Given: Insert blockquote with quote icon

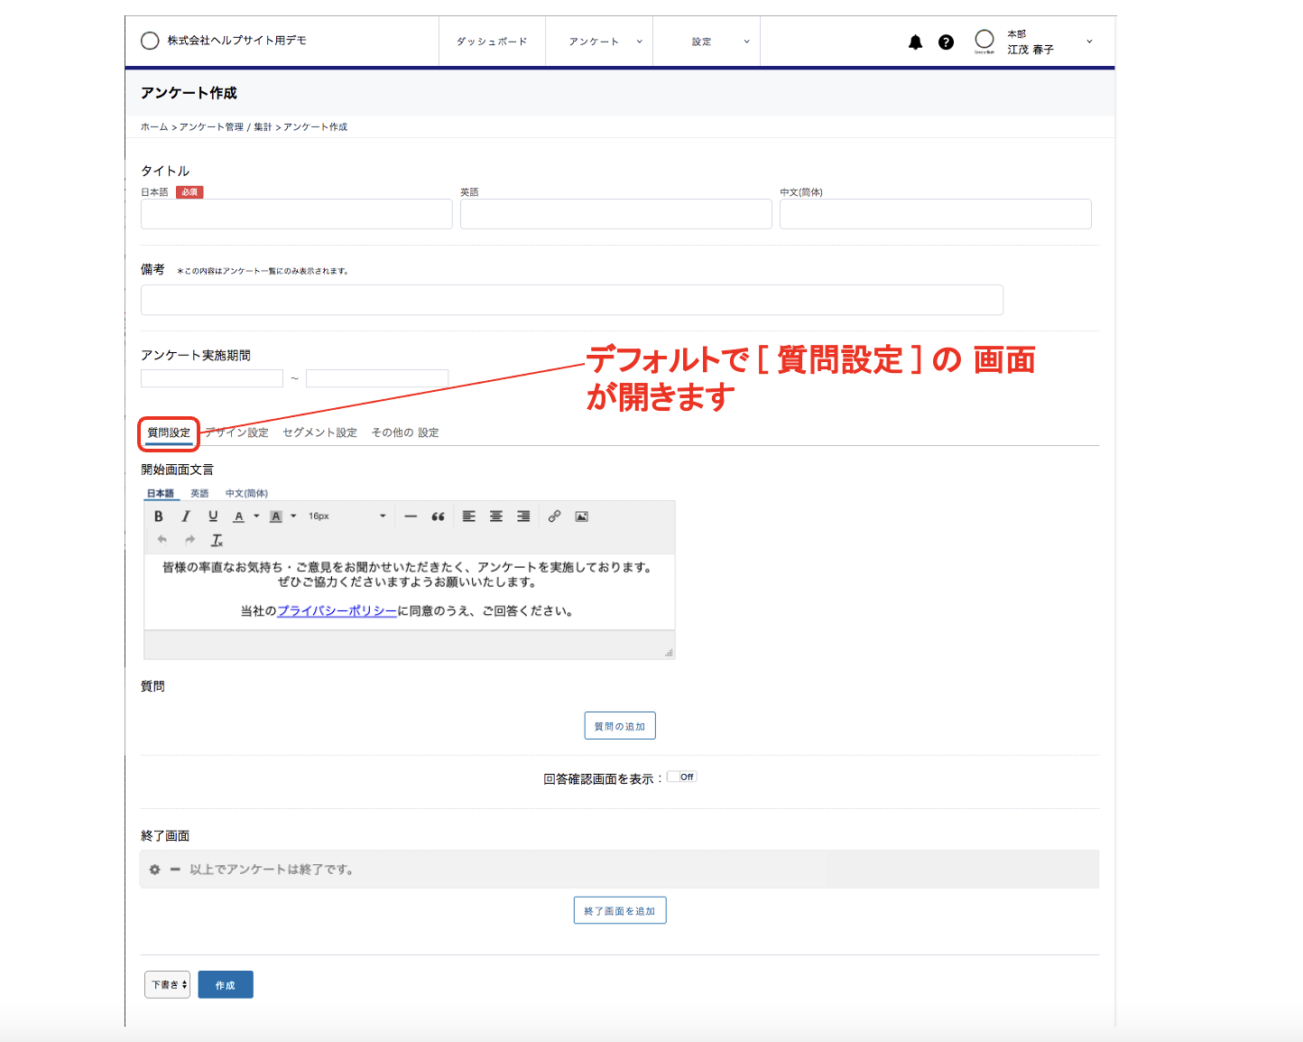Looking at the screenshot, I should coord(438,516).
